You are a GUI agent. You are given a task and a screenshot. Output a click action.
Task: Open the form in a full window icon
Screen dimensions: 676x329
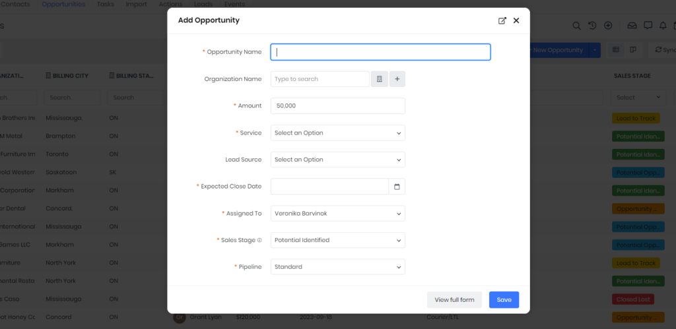coord(502,20)
